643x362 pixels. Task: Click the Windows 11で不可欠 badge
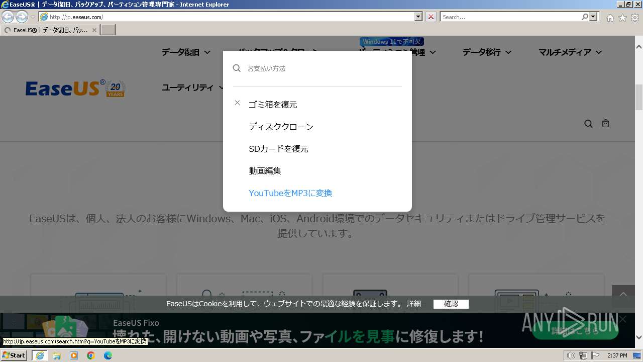pyautogui.click(x=392, y=42)
